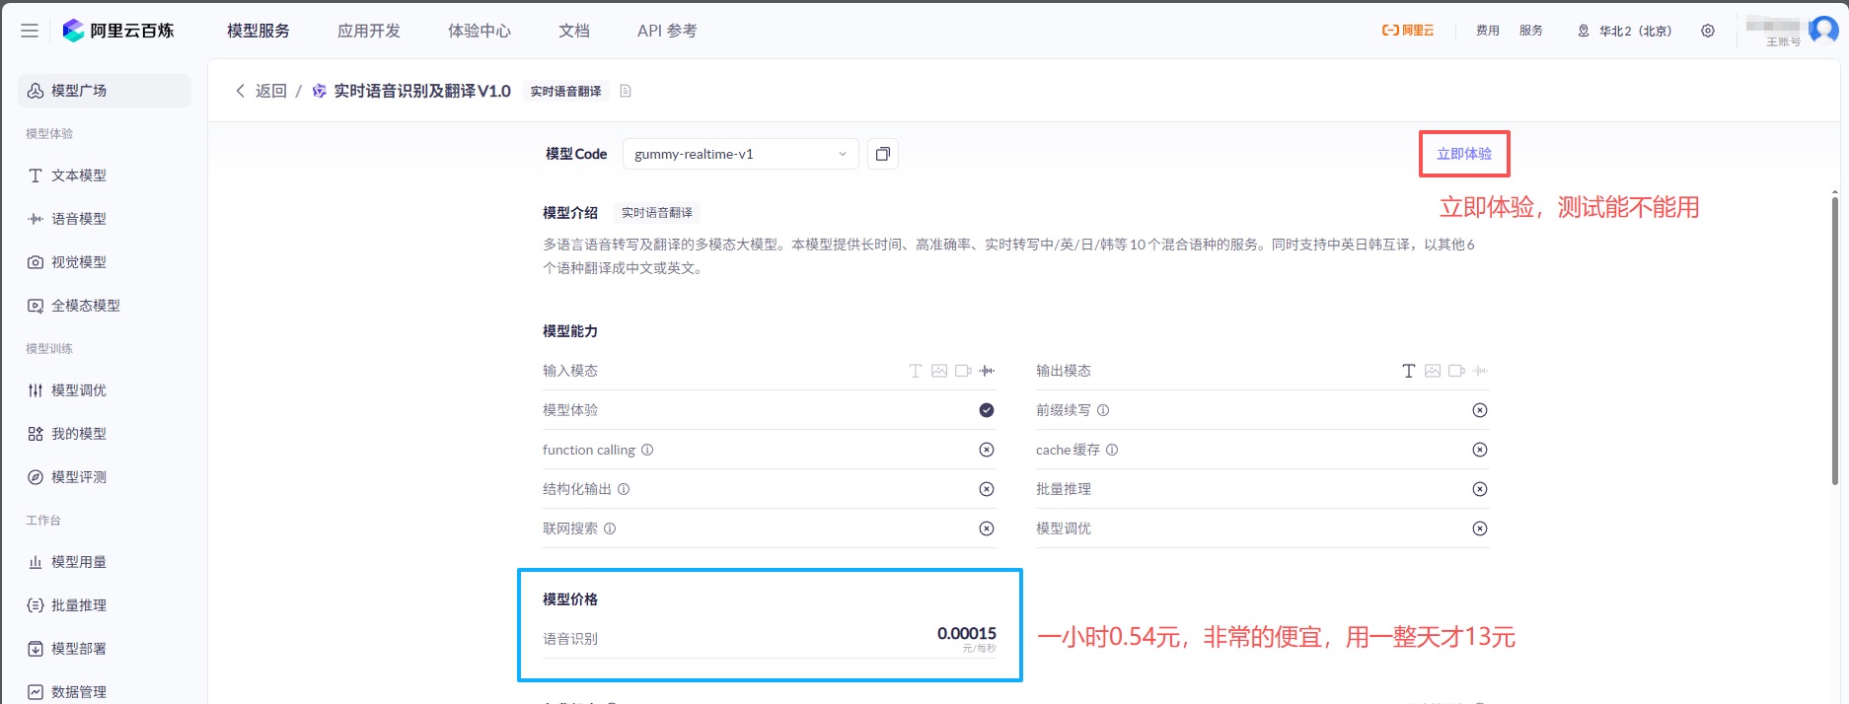Image resolution: width=1849 pixels, height=704 pixels.
Task: Click the 语音识别 price label
Action: coord(570,639)
